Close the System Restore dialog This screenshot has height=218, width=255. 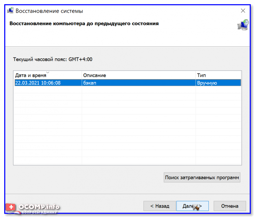(243, 11)
